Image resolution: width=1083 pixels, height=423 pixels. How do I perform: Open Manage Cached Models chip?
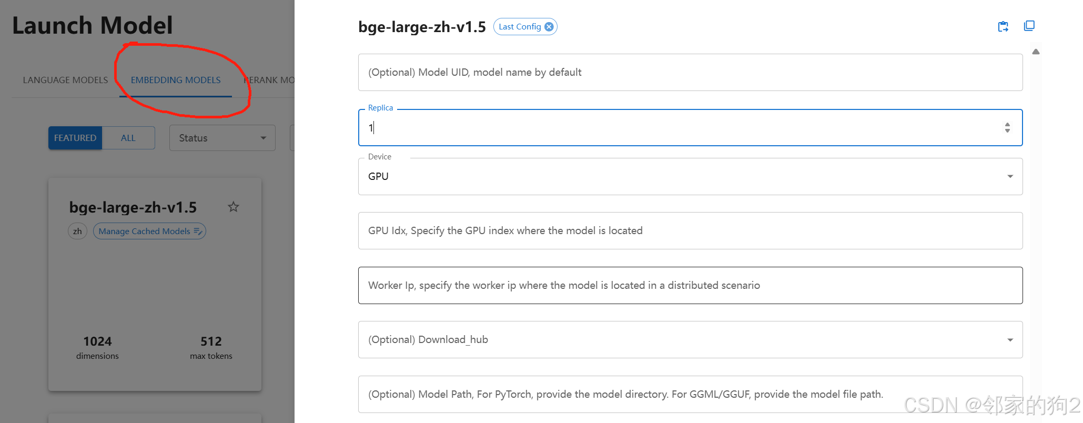[x=150, y=231]
